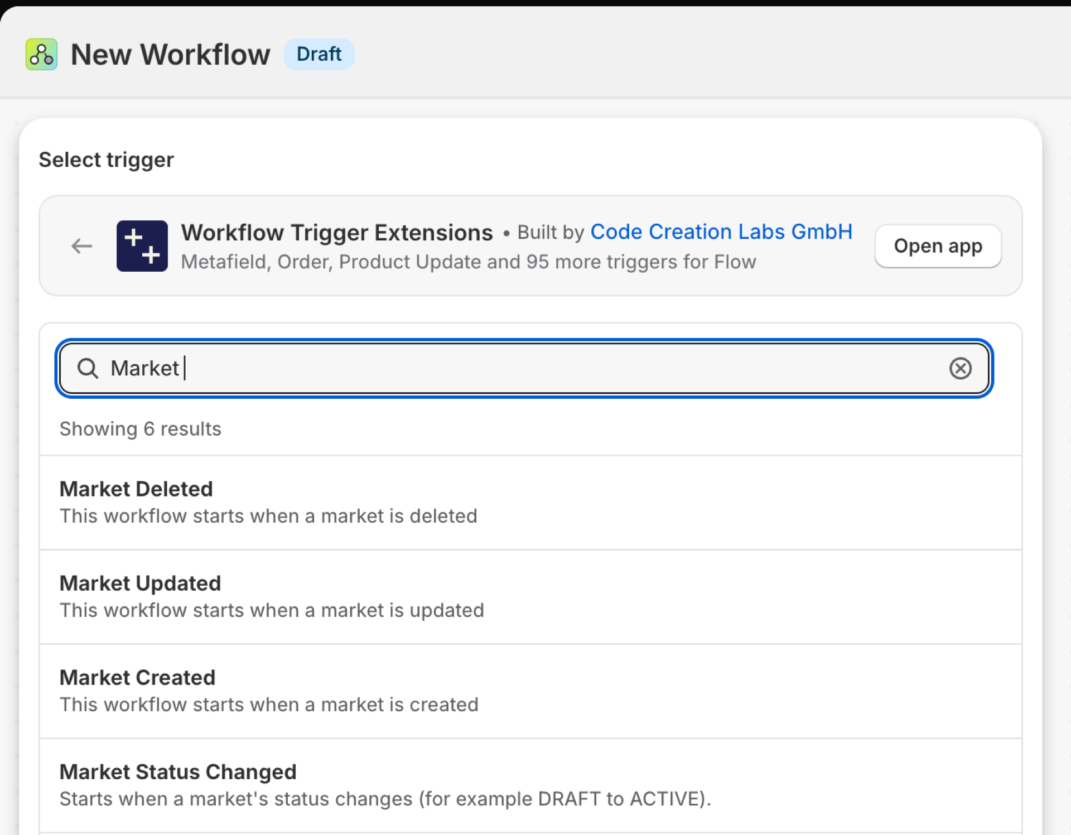Select the Market Status Changed trigger
1071x835 pixels.
530,785
